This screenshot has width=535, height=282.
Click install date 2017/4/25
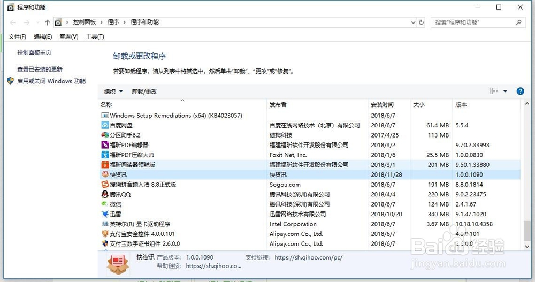click(385, 135)
